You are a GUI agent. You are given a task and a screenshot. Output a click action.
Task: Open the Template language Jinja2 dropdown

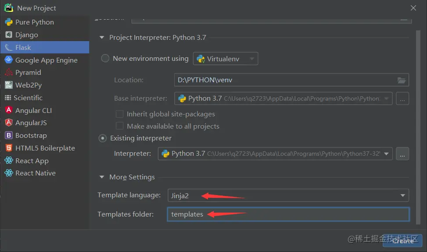pyautogui.click(x=288, y=195)
